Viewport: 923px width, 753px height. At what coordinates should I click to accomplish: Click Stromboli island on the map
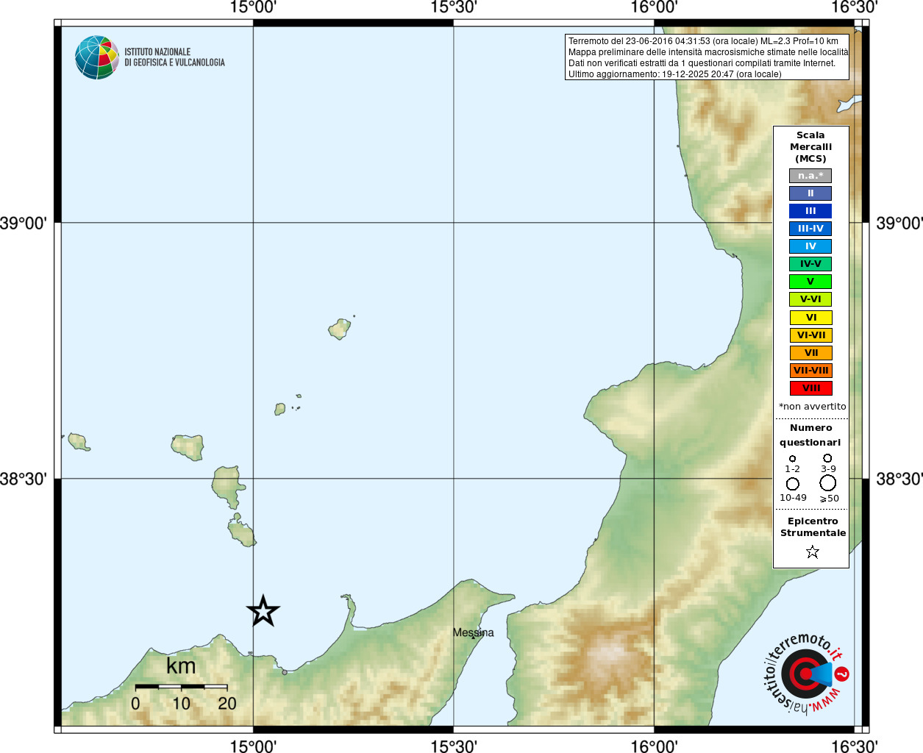(340, 329)
